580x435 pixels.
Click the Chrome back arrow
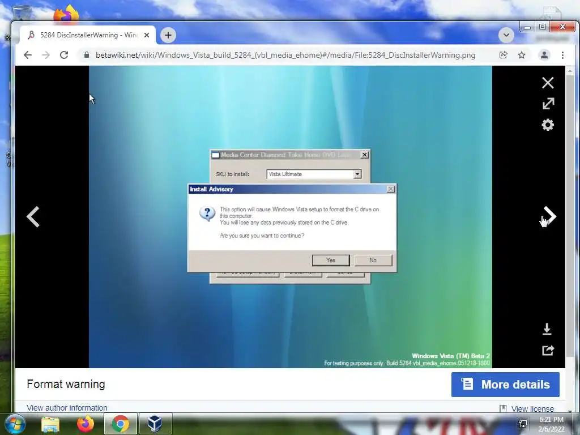(x=28, y=55)
